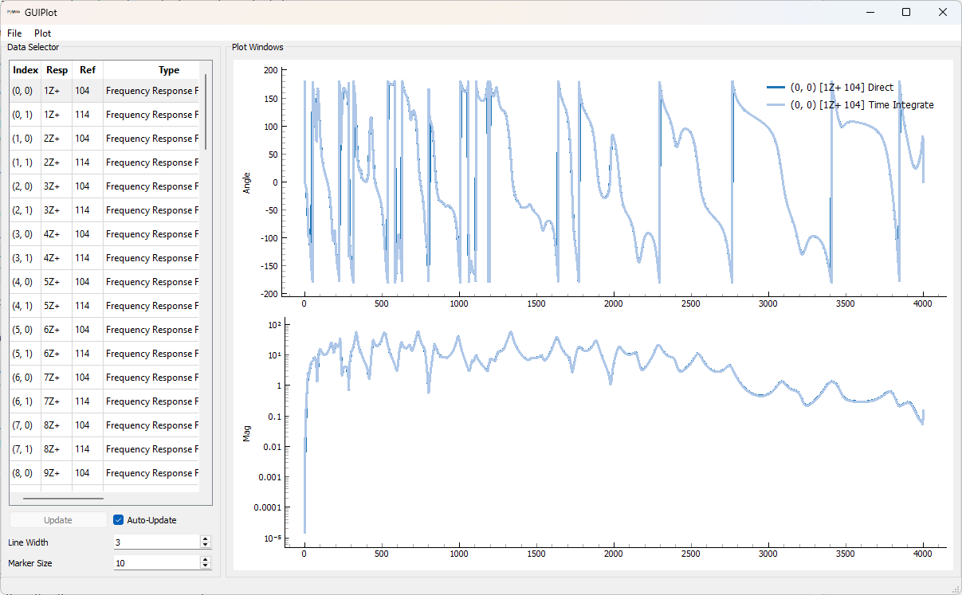Viewport: 962px width, 595px height.
Task: Click the Time Integrate legend line swatch
Action: pyautogui.click(x=775, y=105)
